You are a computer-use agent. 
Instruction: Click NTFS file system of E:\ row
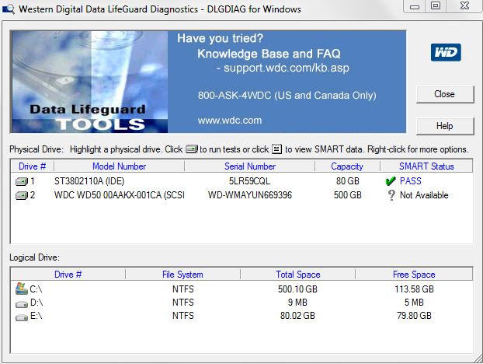183,316
